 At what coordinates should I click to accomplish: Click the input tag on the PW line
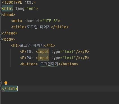pyautogui.click(x=43, y=58)
